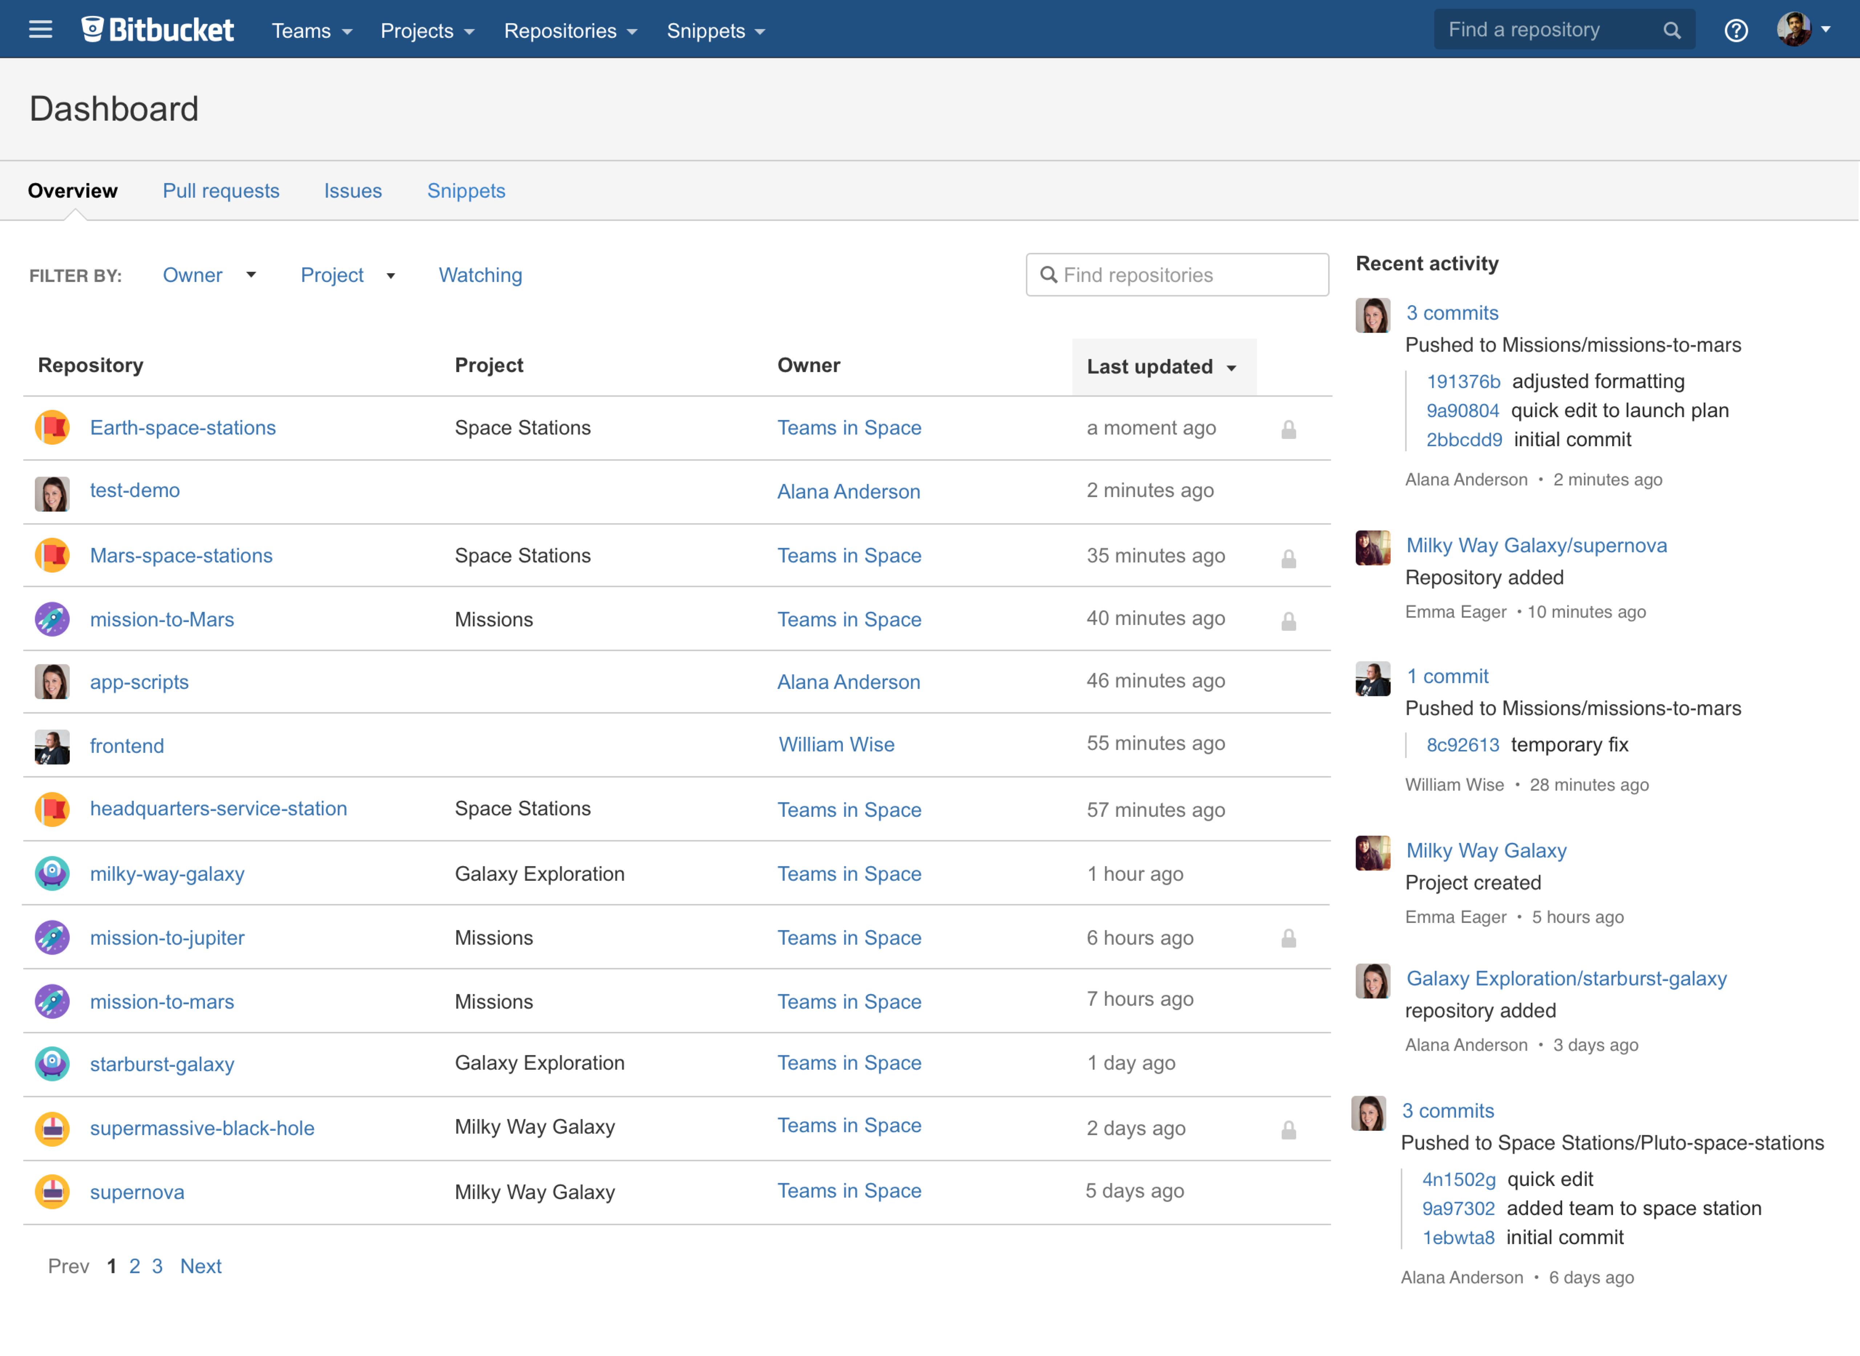Switch to the Issues tab
Viewport: 1860px width, 1356px height.
click(x=353, y=190)
